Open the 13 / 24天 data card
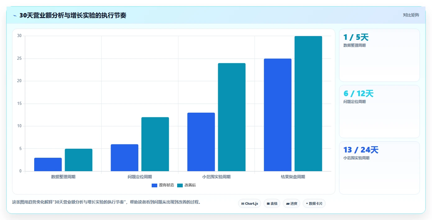This screenshot has height=220, width=432. 379,168
